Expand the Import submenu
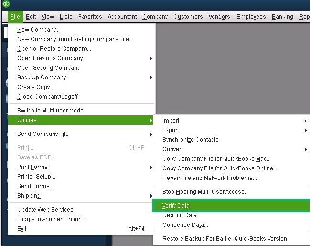The height and width of the screenshot is (246, 311). tap(232, 121)
